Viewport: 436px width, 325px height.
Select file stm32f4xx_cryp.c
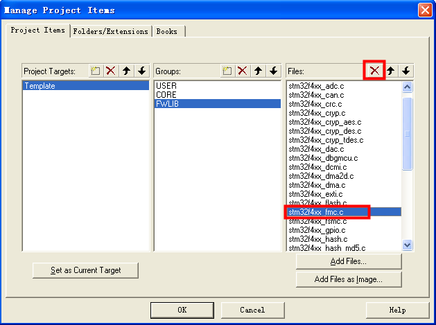click(x=345, y=113)
